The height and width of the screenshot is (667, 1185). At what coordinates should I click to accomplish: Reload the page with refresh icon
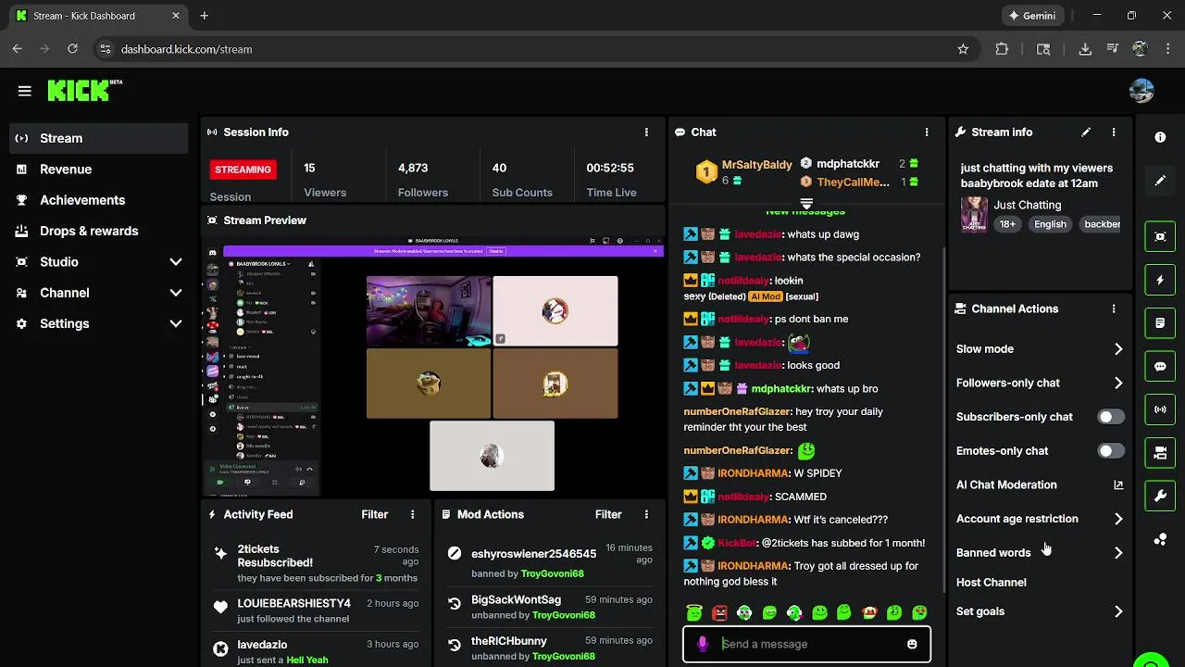tap(72, 49)
